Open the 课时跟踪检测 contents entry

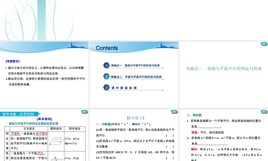[124, 88]
